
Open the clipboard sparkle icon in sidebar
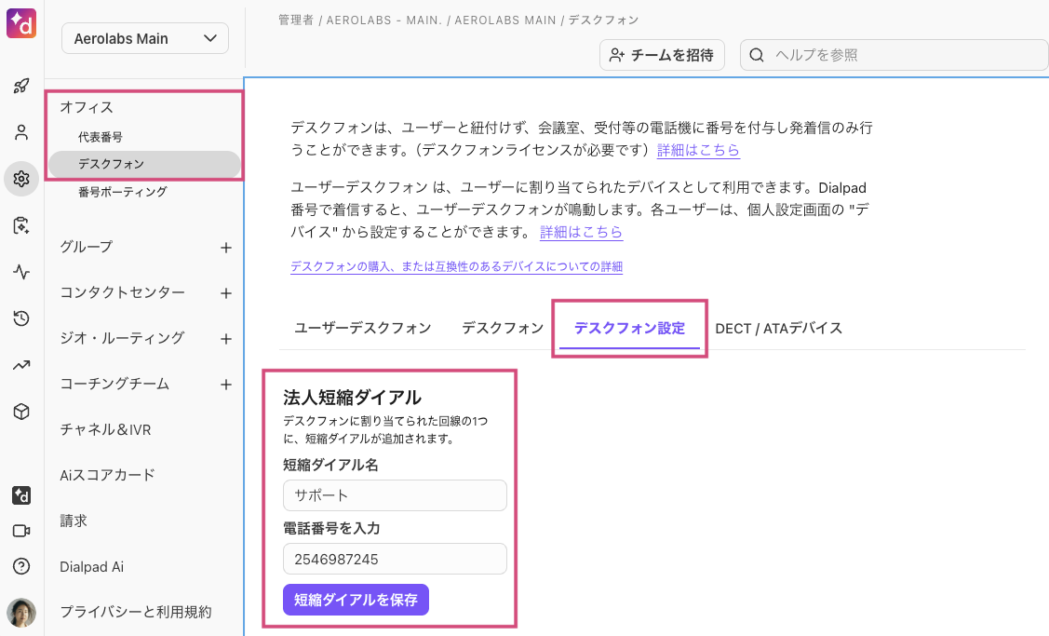(x=21, y=225)
